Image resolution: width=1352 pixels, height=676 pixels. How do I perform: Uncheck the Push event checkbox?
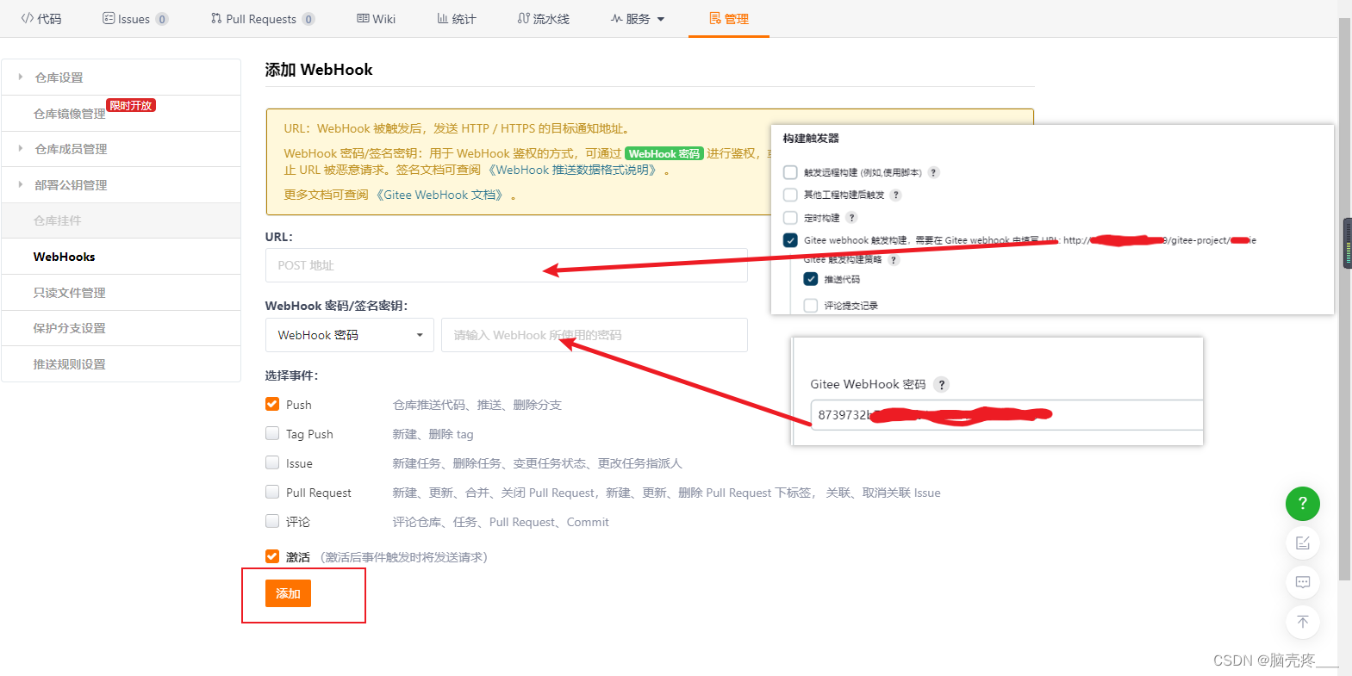click(272, 404)
